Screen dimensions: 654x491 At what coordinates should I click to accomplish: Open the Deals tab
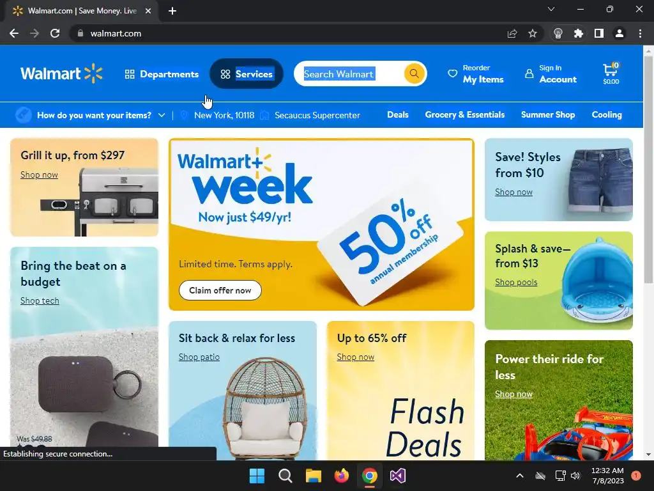point(397,115)
